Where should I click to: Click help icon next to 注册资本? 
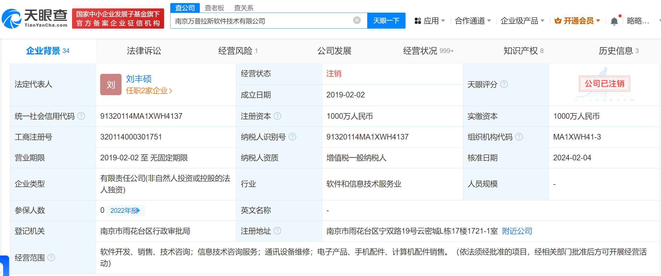tap(277, 116)
